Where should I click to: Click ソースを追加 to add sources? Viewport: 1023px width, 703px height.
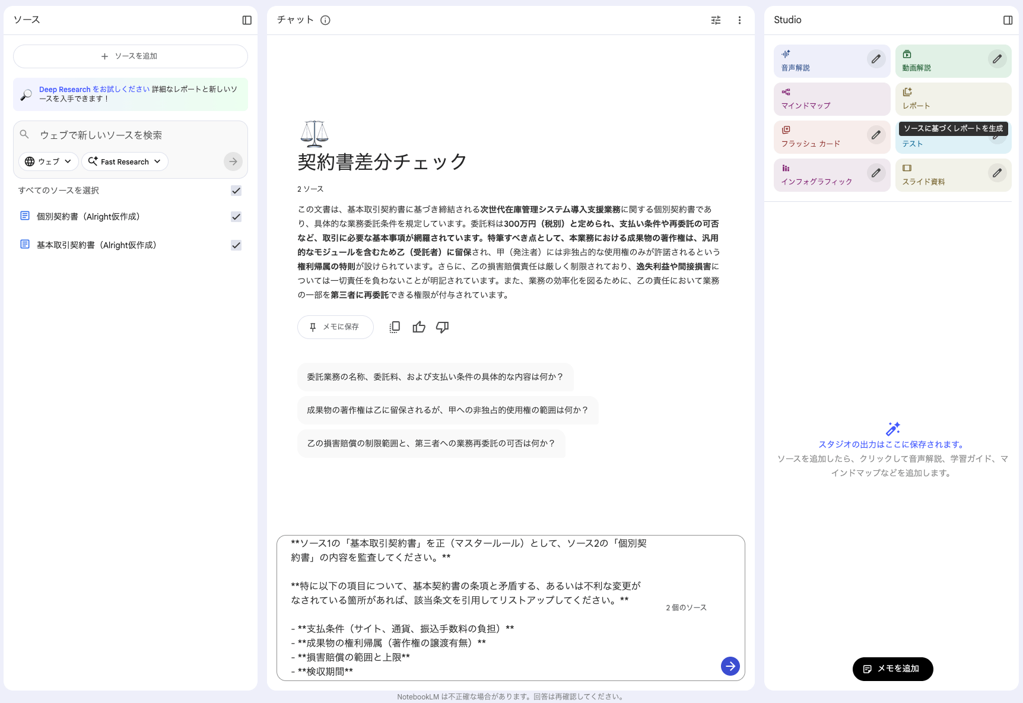[x=130, y=56]
